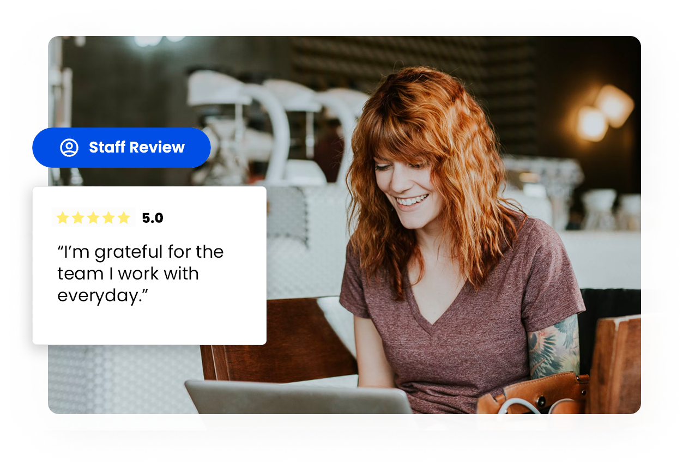Click the smiling woman's face in photo
Viewport: 689px width, 474px height.
[409, 188]
